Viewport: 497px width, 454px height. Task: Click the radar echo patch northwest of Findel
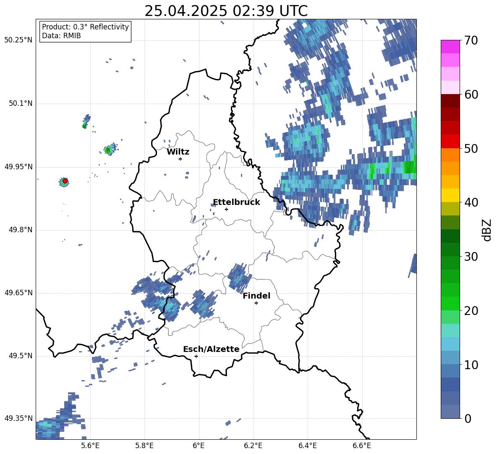pyautogui.click(x=240, y=277)
